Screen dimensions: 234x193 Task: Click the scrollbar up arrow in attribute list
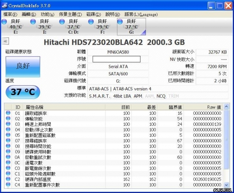pyautogui.click(x=226, y=107)
